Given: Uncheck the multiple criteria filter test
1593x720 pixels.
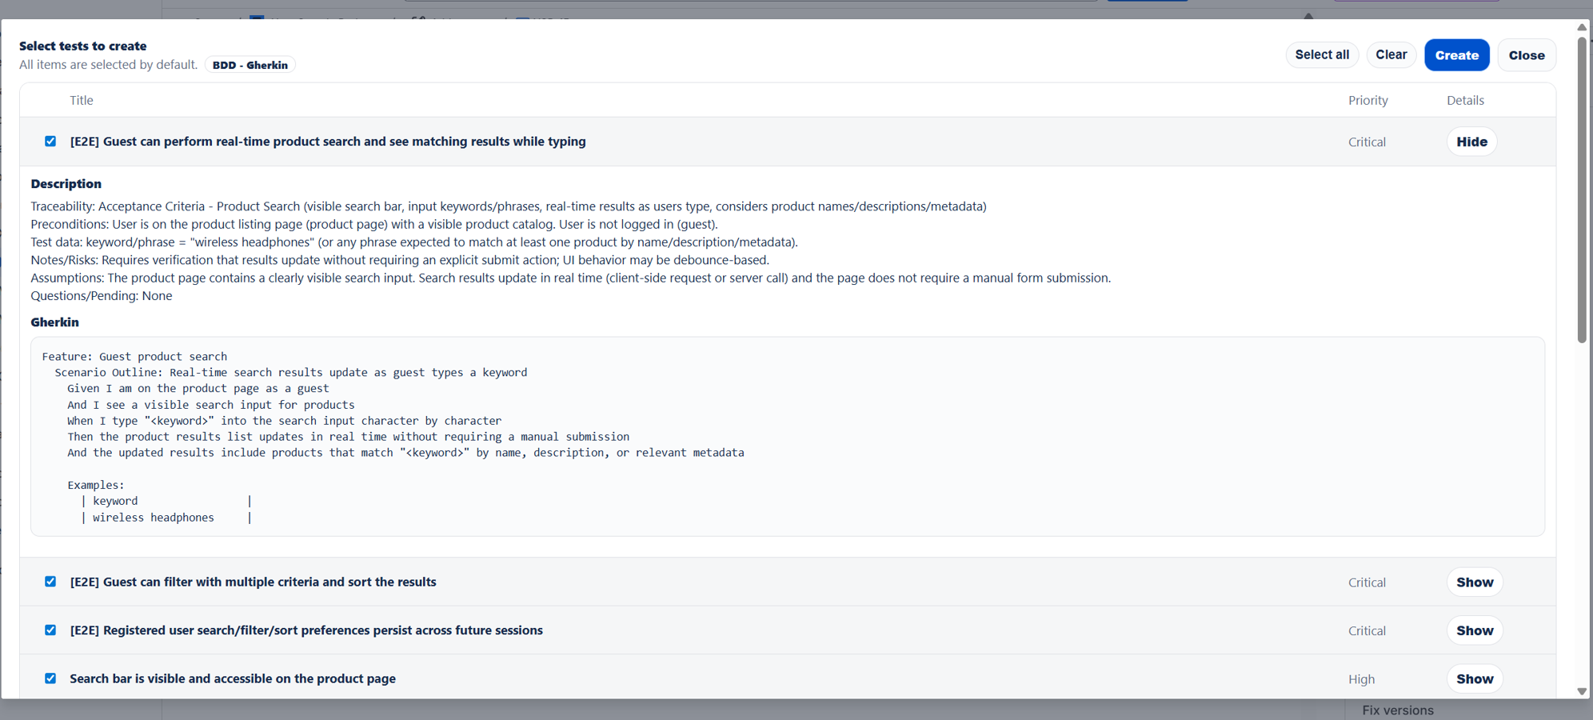Looking at the screenshot, I should [x=50, y=582].
